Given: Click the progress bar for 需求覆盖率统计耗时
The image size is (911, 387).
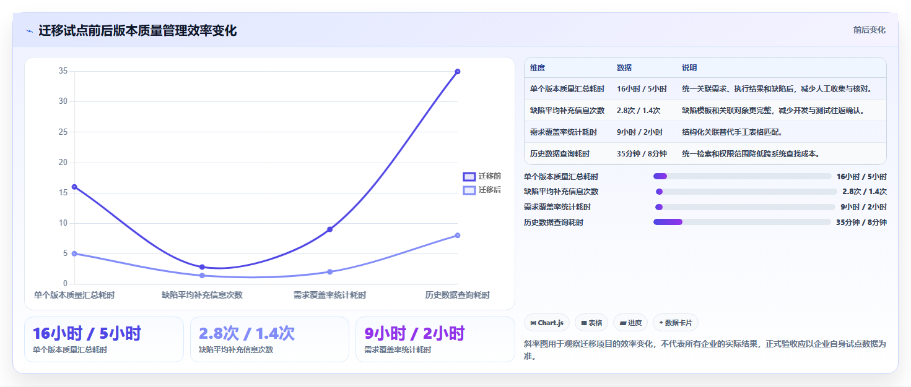Looking at the screenshot, I should [x=745, y=207].
